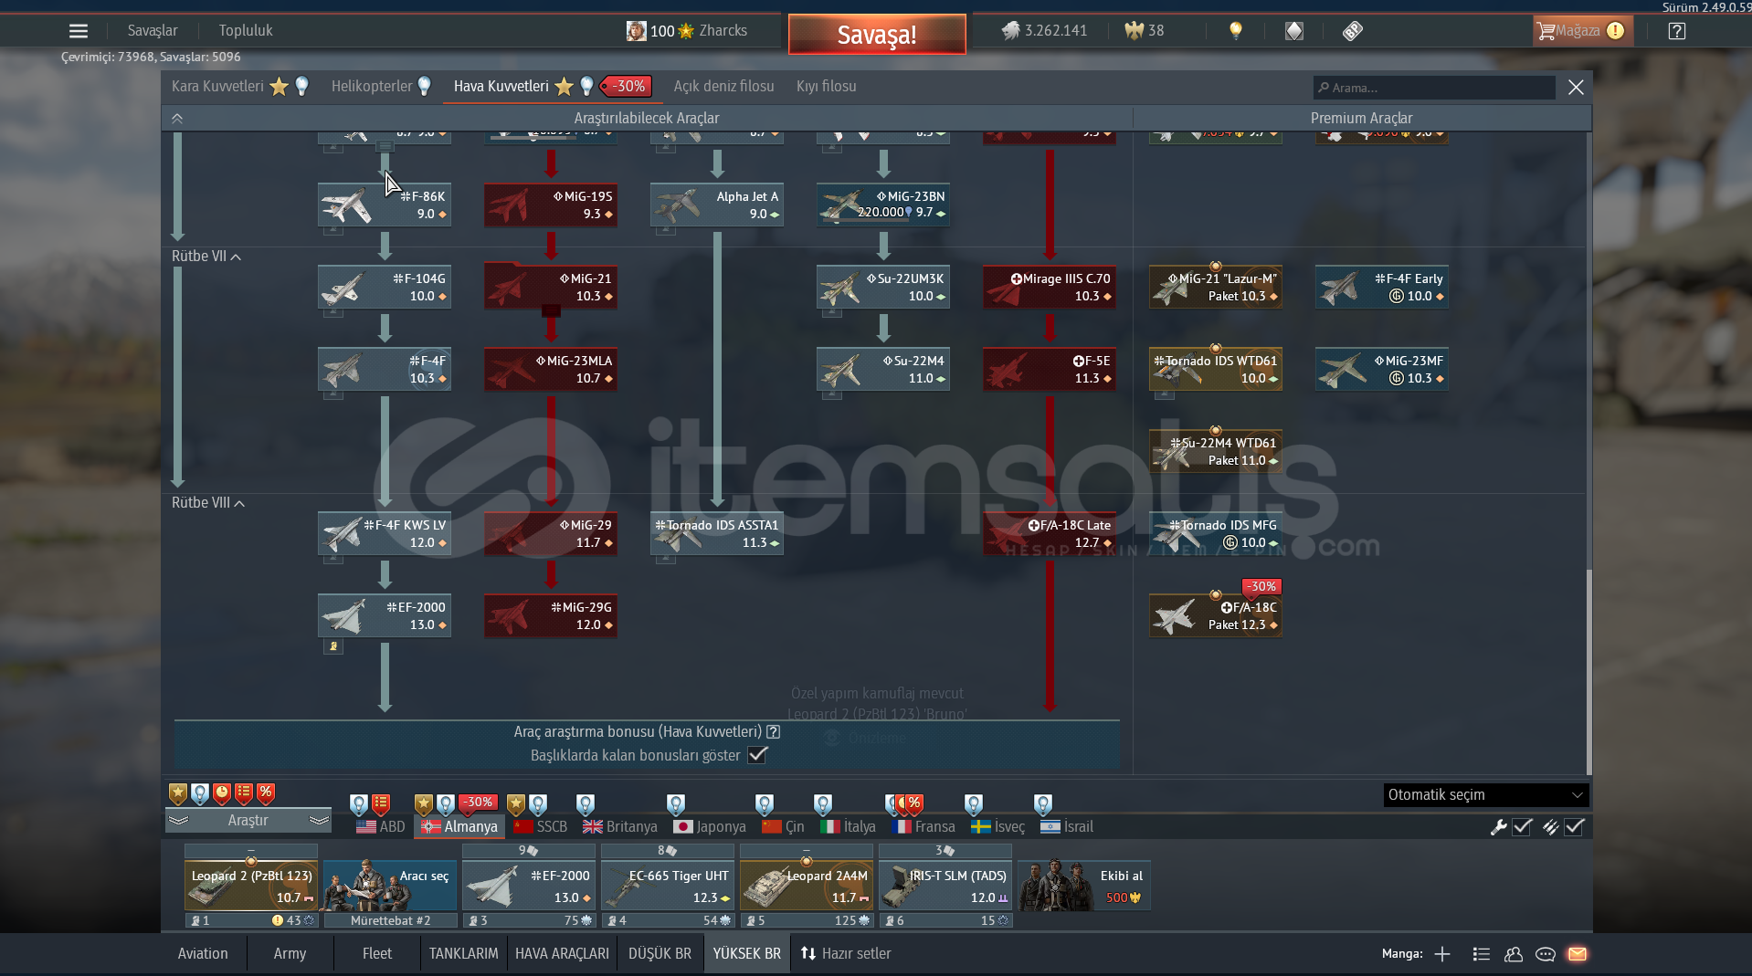Open the 'Otomatik seçim' dropdown
Image resolution: width=1752 pixels, height=976 pixels.
pos(1485,795)
